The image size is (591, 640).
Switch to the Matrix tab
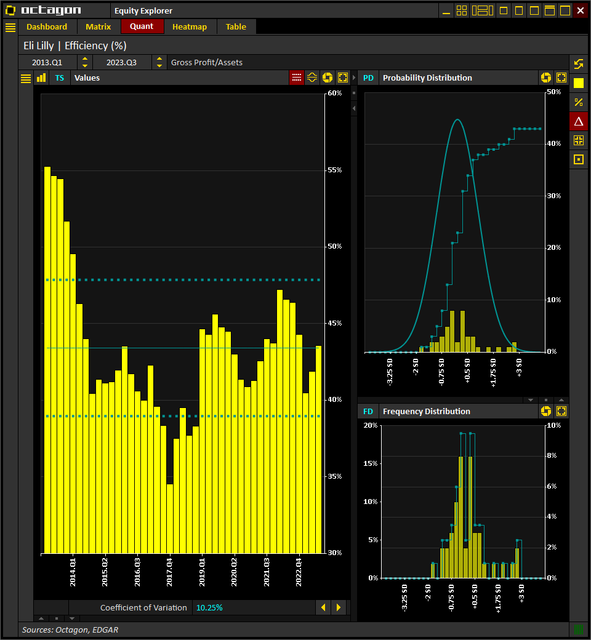point(98,27)
